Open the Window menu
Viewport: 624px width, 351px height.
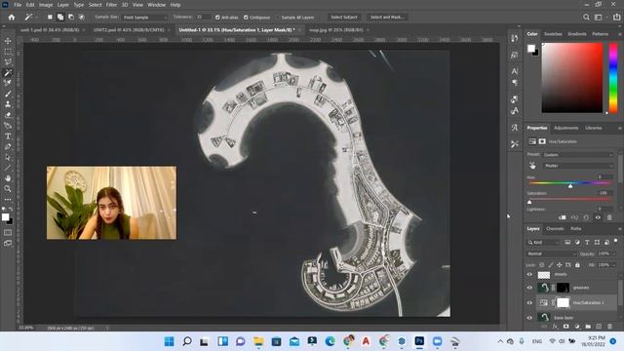pyautogui.click(x=156, y=5)
